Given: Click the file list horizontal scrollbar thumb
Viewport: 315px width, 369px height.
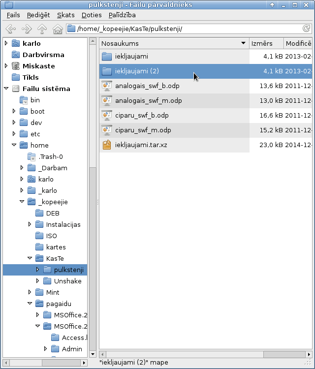Looking at the screenshot, I should click(284, 354).
